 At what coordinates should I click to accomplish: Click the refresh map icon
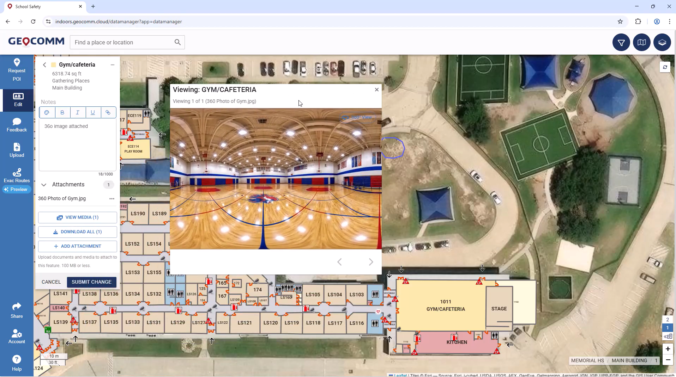coord(665,67)
